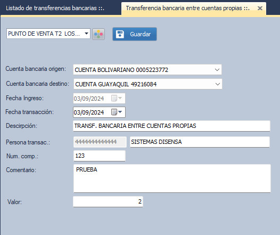Switch to Listado de transferencias bancarias tab

click(55, 8)
